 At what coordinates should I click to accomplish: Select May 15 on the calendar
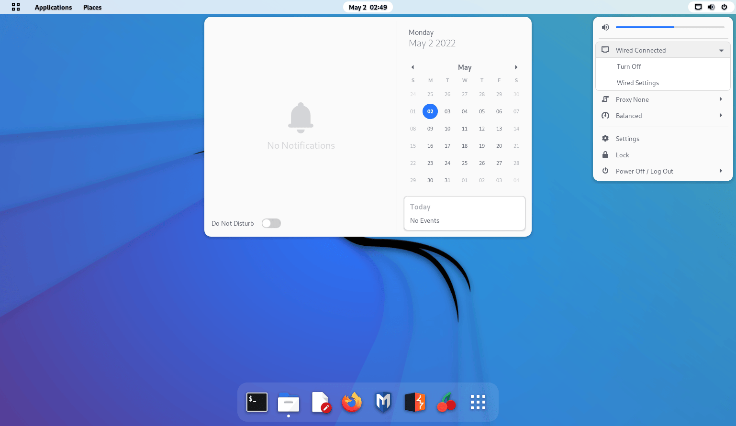(x=413, y=145)
